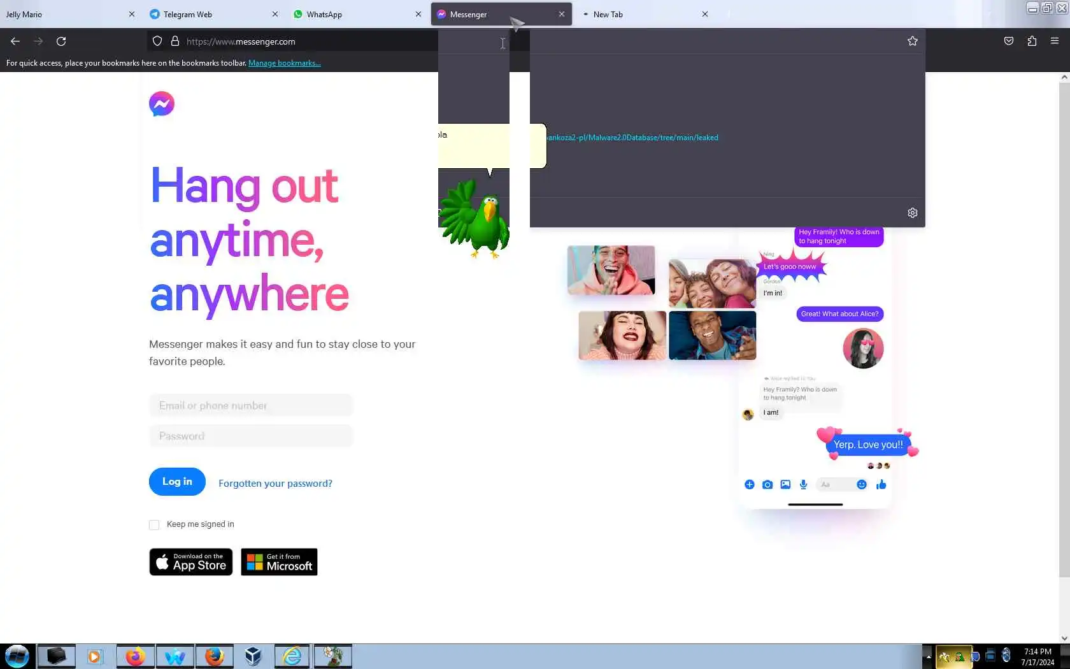
Task: Open Firefox Nightly from the taskbar
Action: coord(135,656)
